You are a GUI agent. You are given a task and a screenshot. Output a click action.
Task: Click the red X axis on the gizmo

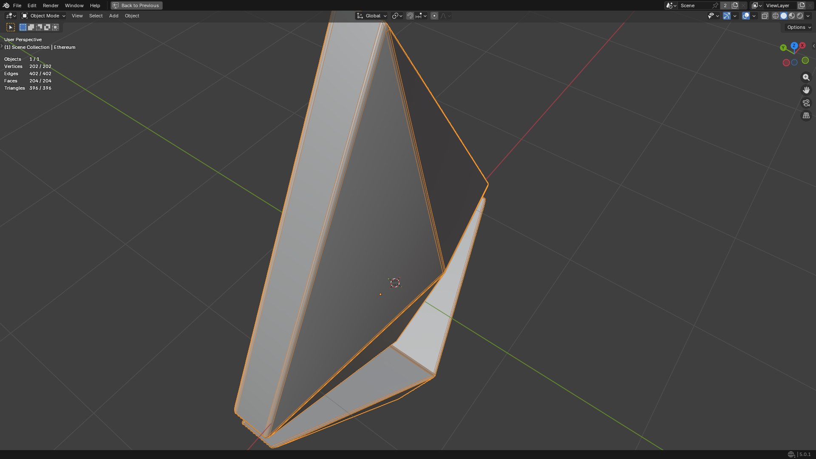tap(802, 45)
